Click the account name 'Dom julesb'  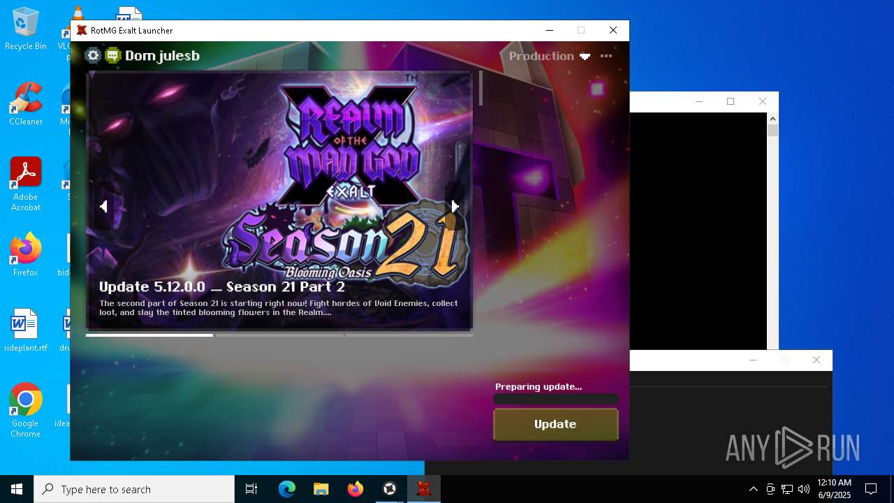[162, 56]
